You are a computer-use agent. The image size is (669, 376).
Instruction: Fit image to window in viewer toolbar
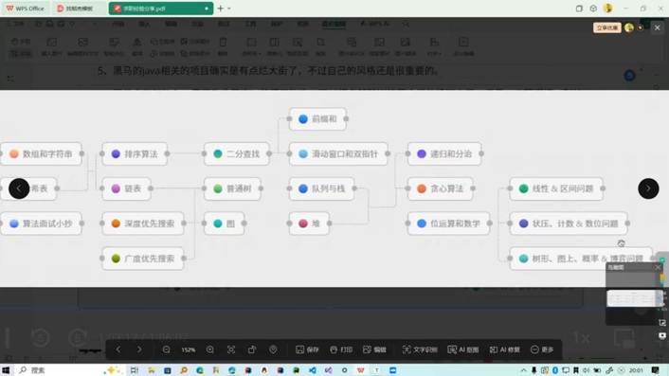point(231,349)
